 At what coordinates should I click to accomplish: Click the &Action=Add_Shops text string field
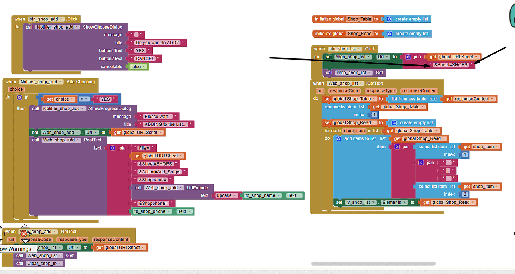(x=160, y=172)
